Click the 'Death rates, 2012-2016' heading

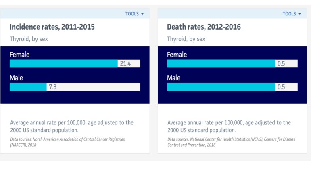[x=204, y=27]
